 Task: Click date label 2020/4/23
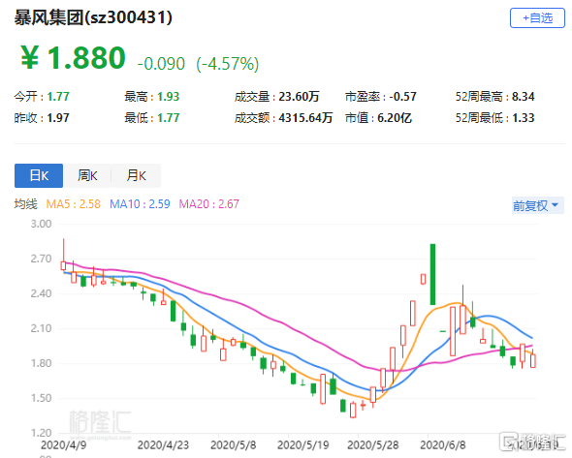[163, 444]
